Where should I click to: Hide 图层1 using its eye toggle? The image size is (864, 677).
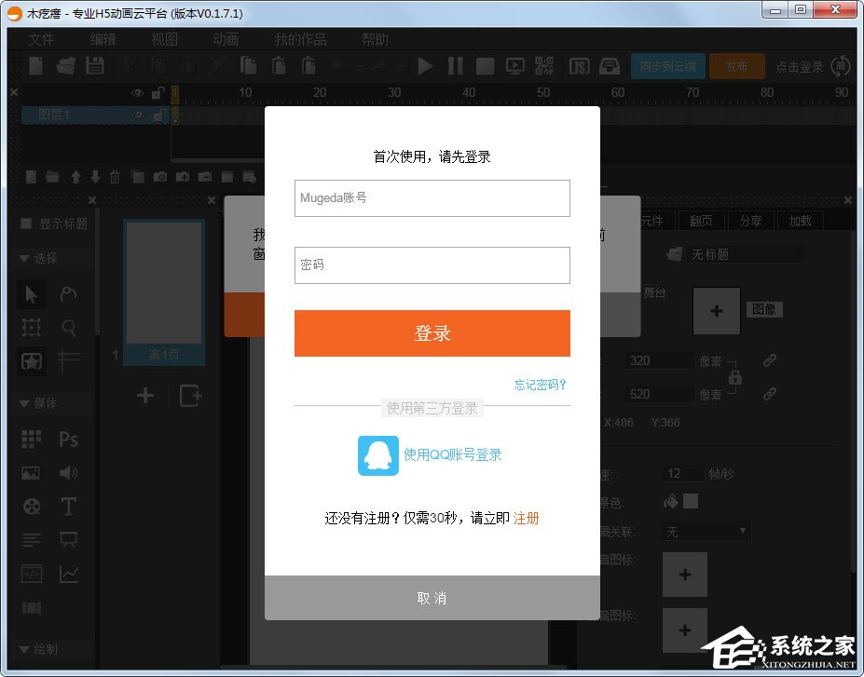coord(137,115)
